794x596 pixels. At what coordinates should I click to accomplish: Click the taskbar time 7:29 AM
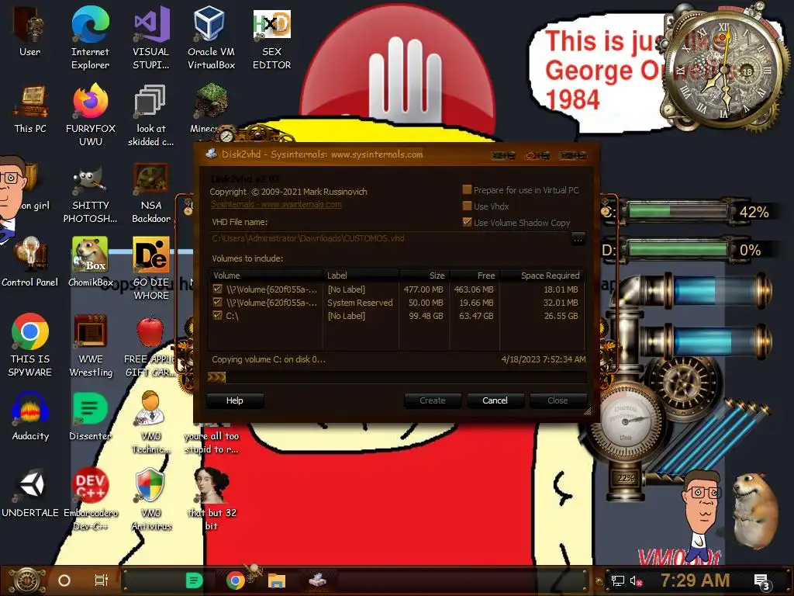tap(695, 580)
